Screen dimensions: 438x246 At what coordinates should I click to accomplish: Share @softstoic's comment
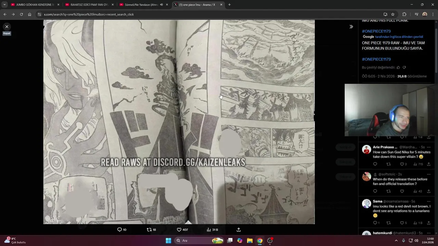[429, 191]
